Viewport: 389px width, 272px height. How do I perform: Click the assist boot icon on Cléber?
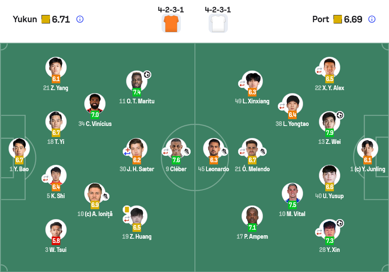(186, 151)
